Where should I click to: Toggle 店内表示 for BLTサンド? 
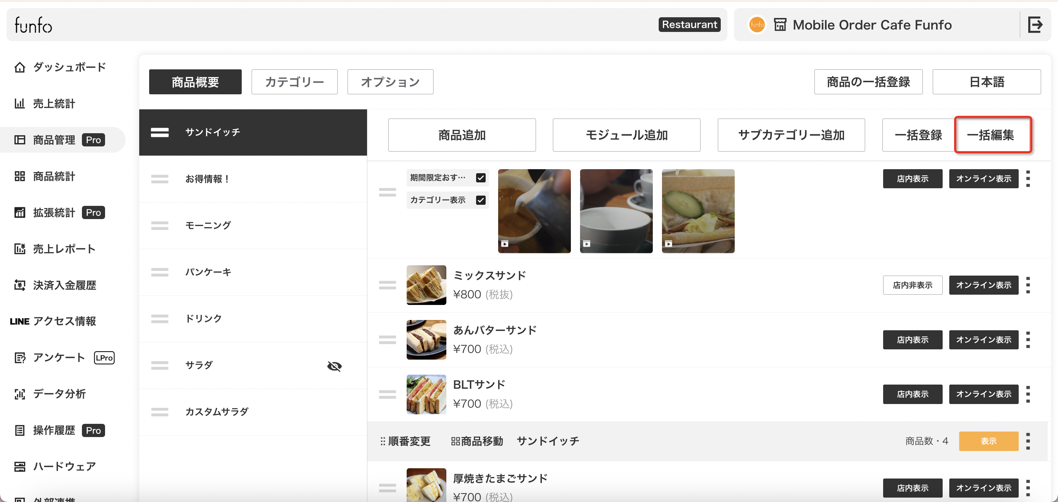(x=913, y=394)
